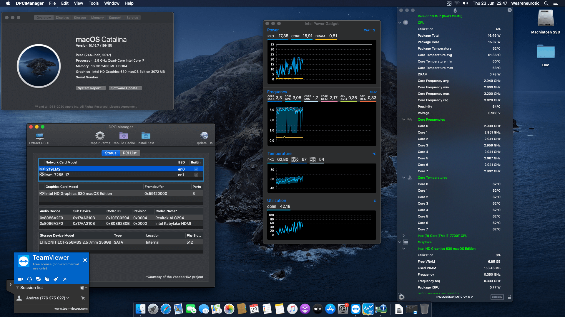Start video in TeamViewer panel

pyautogui.click(x=21, y=279)
